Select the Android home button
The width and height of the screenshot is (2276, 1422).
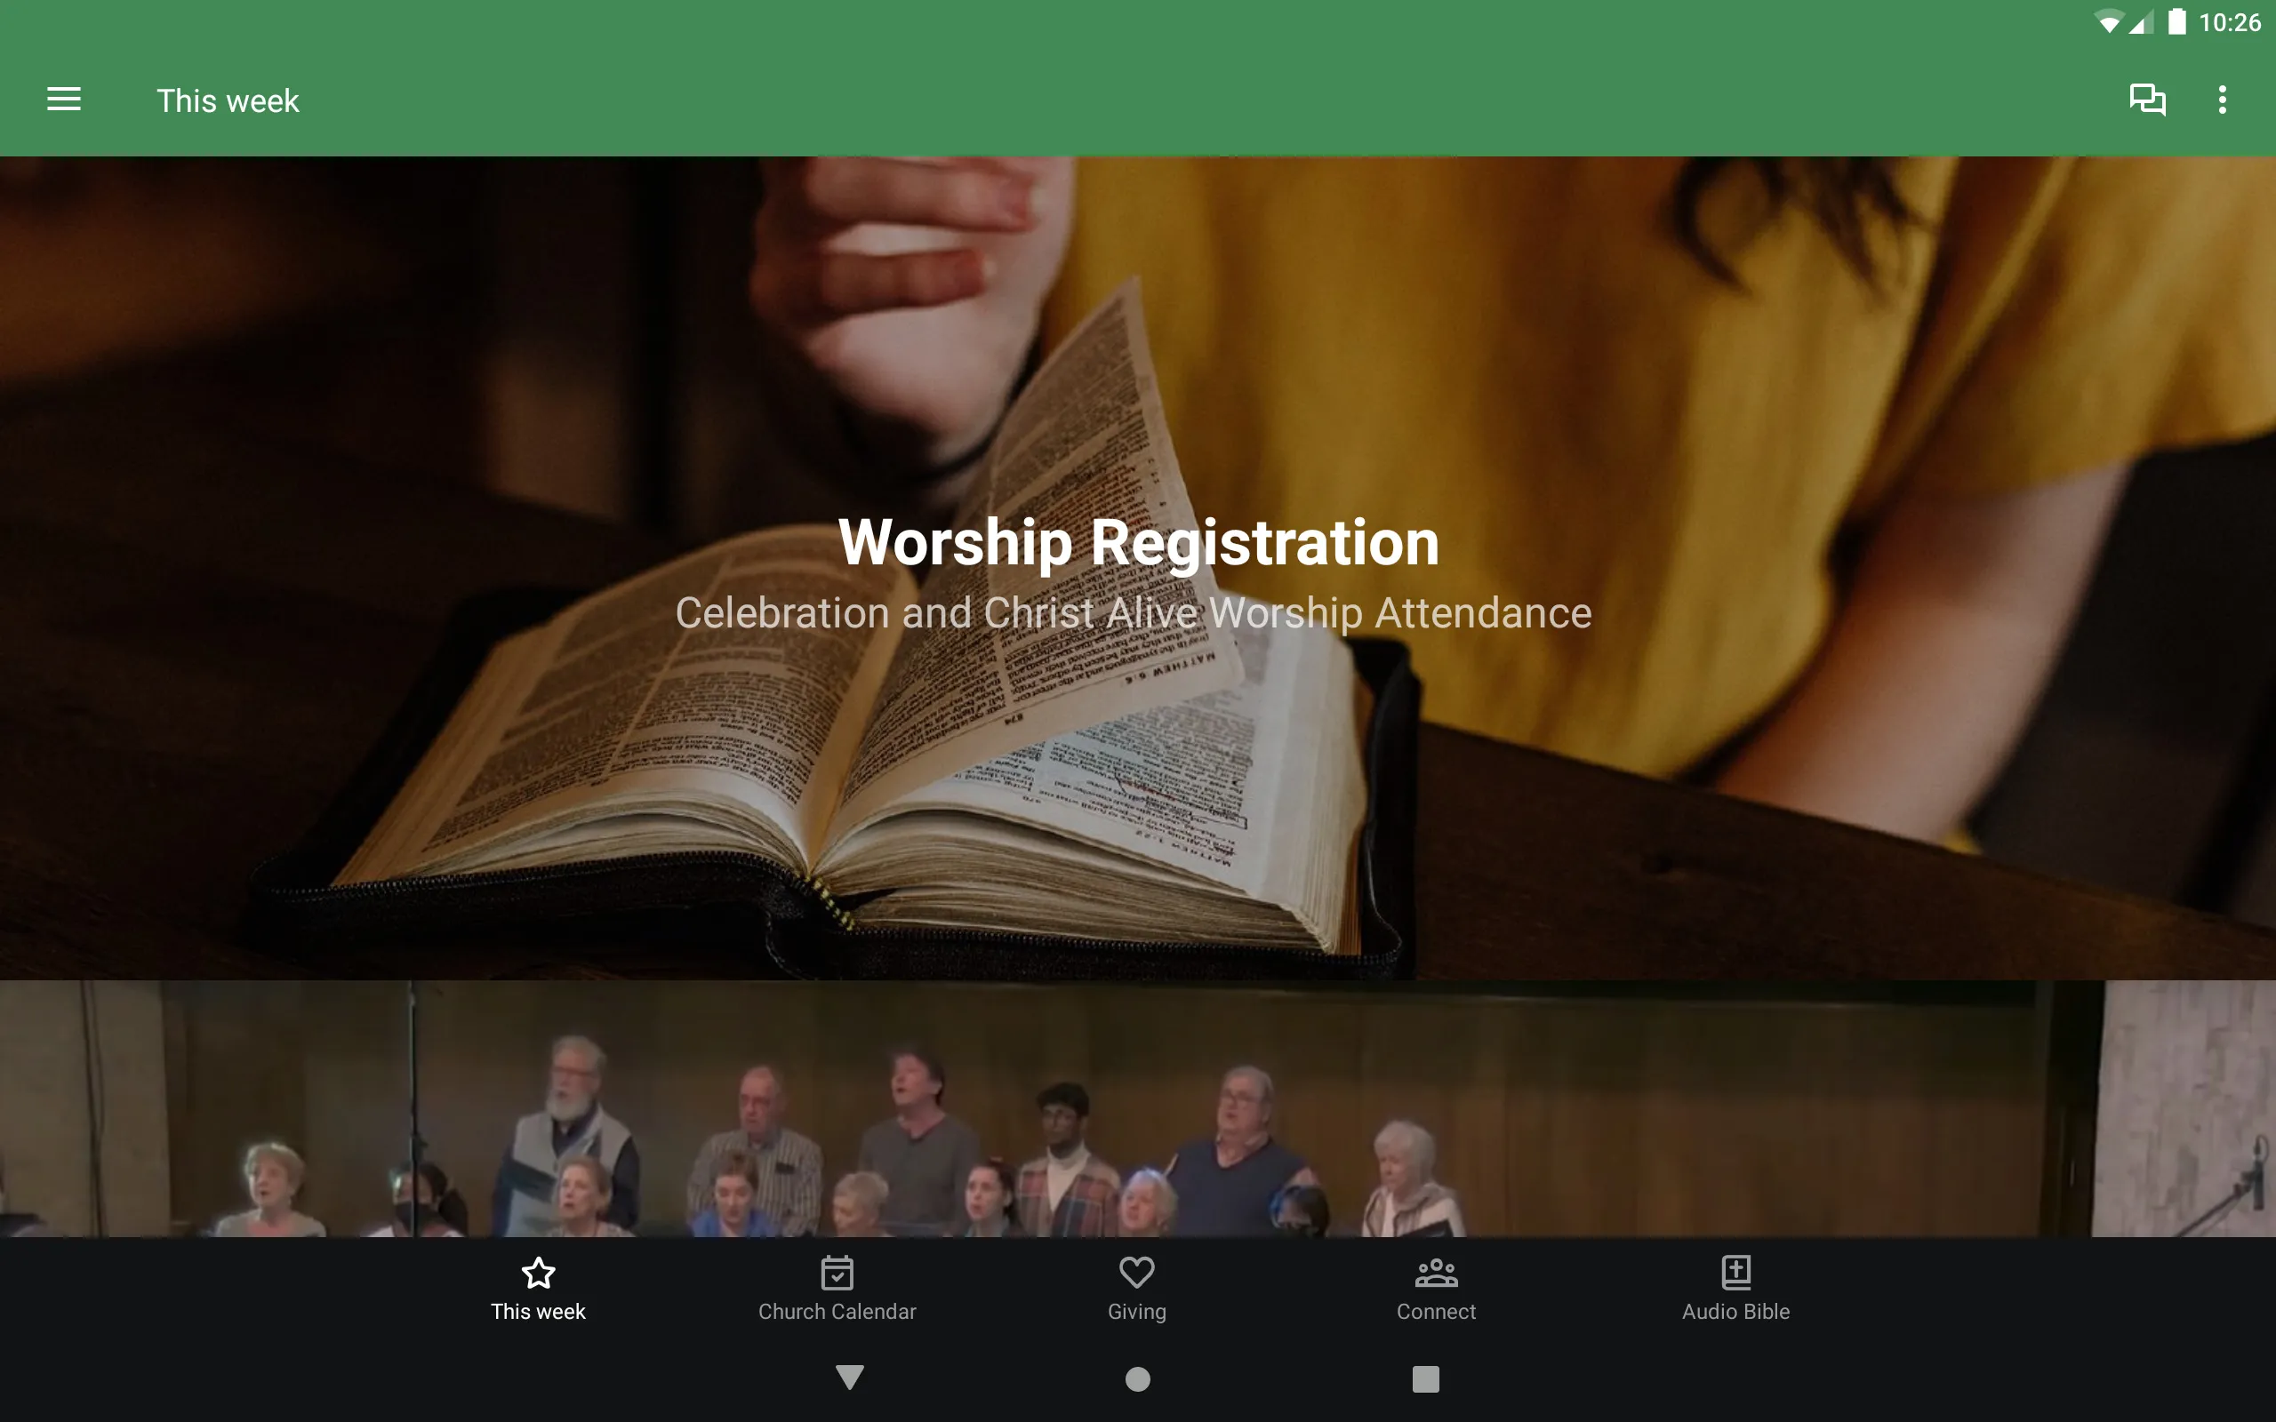pos(1137,1379)
